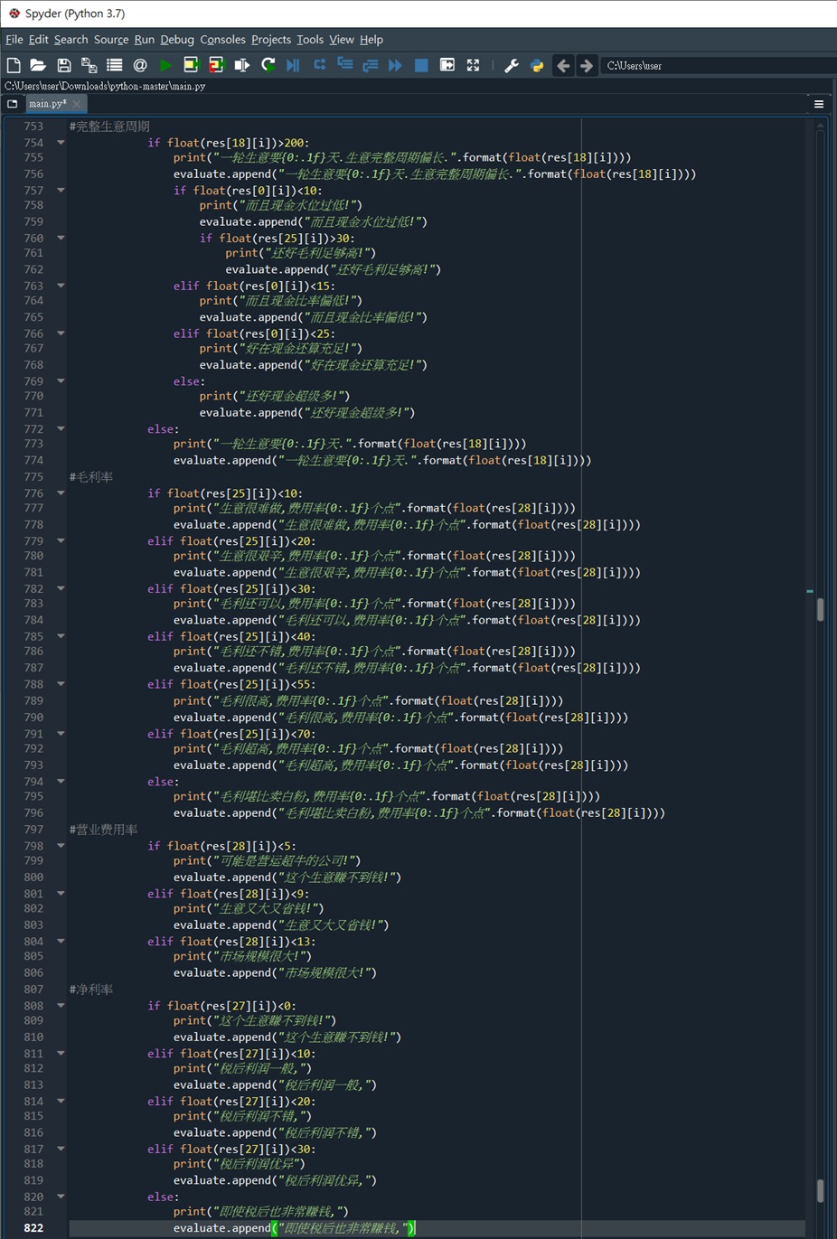
Task: Collapse code block at line 760
Action: pyautogui.click(x=61, y=239)
